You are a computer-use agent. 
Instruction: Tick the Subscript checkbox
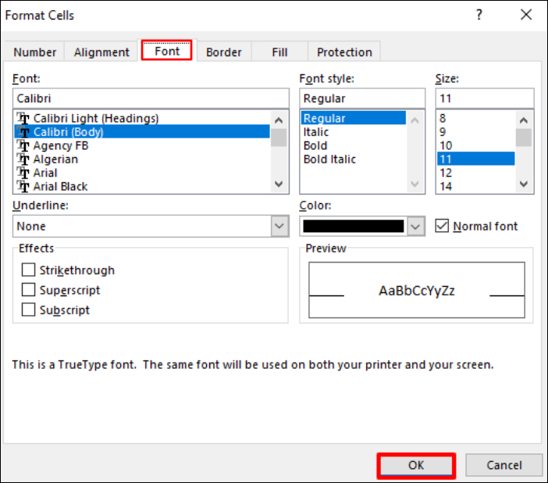[29, 310]
